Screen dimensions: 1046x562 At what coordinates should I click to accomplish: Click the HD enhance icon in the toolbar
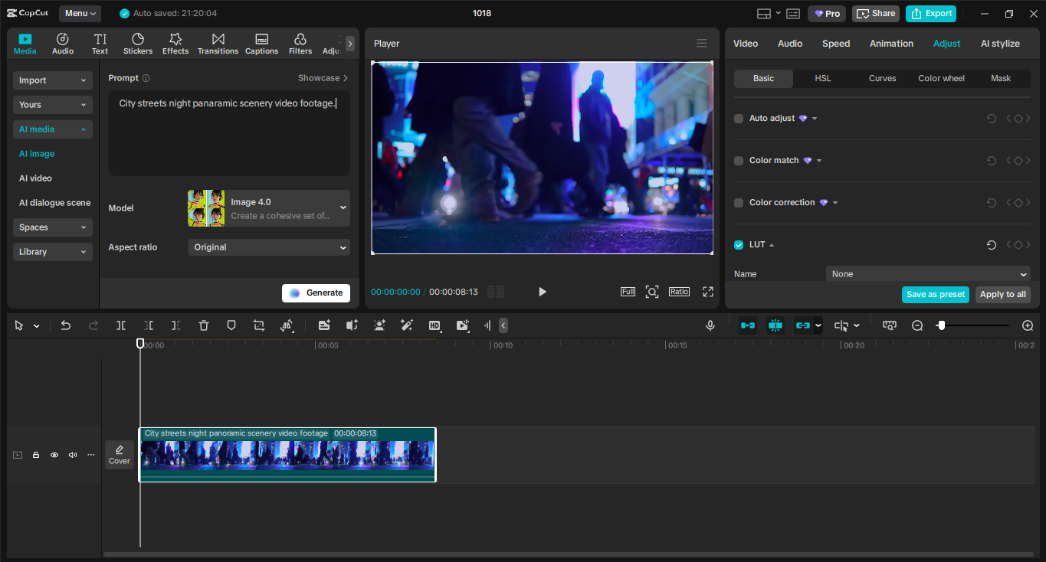(434, 325)
